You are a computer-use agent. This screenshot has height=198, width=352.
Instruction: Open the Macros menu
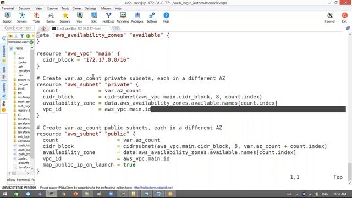point(106,8)
